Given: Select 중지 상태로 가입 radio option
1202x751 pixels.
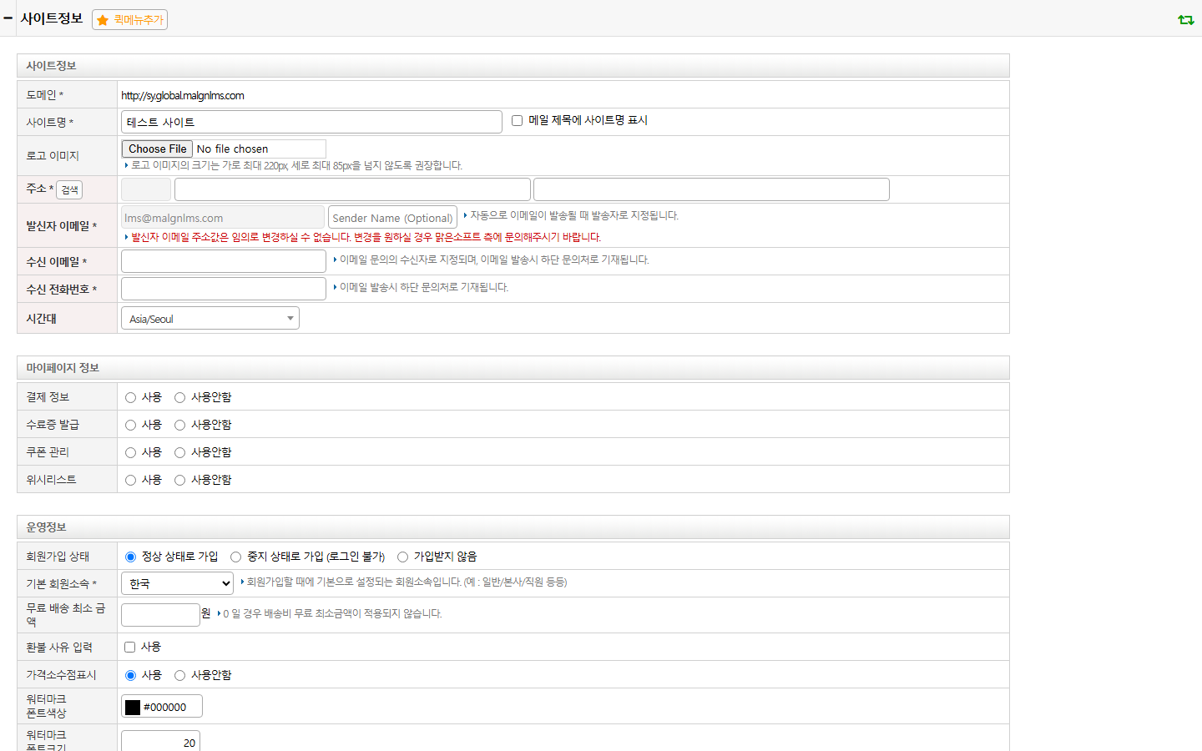Looking at the screenshot, I should click(235, 557).
